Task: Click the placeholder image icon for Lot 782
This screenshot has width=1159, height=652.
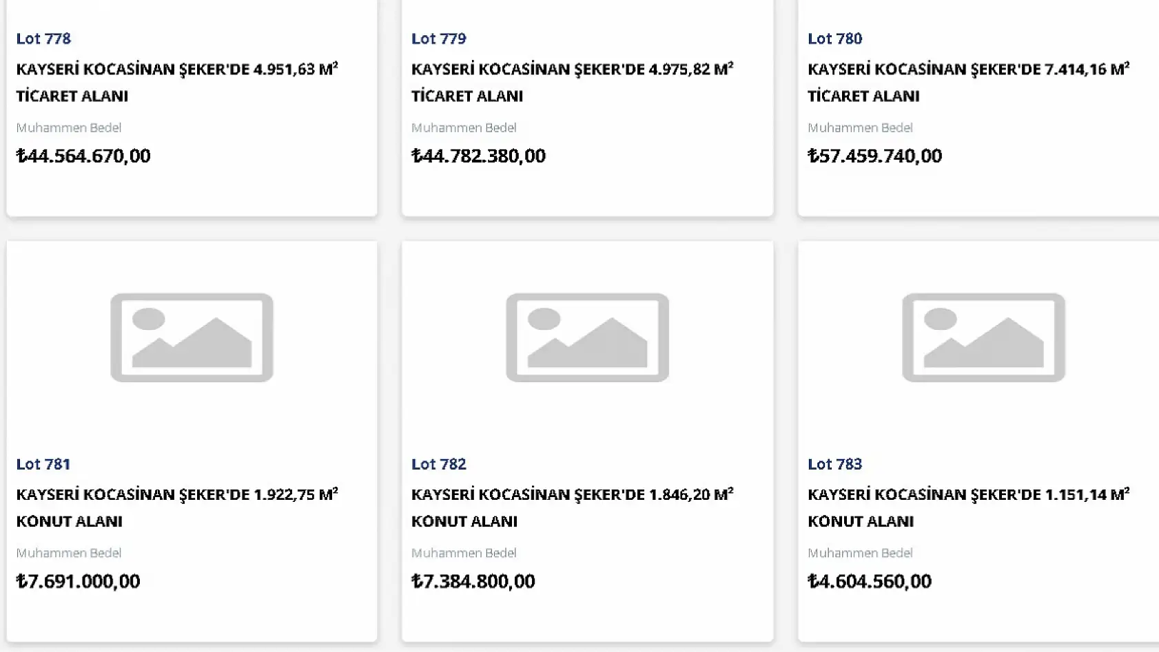Action: [587, 337]
